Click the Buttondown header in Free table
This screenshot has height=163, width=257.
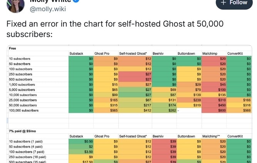pyautogui.click(x=186, y=54)
